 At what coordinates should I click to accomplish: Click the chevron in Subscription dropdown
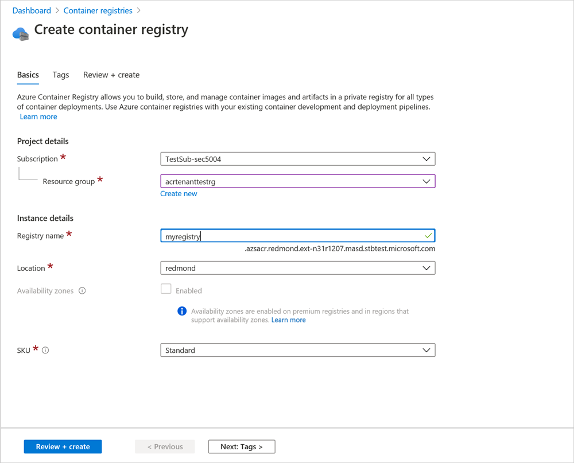click(426, 159)
